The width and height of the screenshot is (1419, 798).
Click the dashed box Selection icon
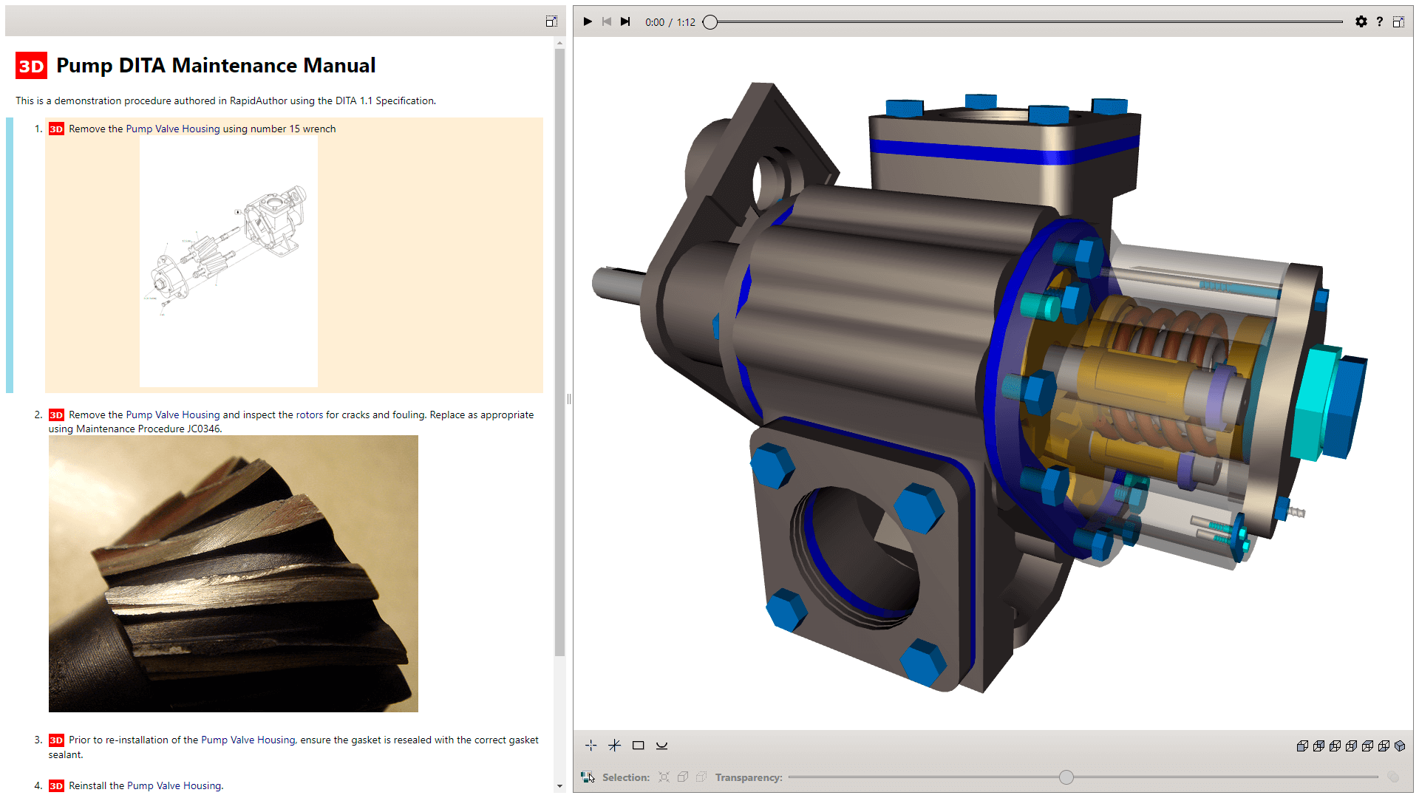click(701, 777)
